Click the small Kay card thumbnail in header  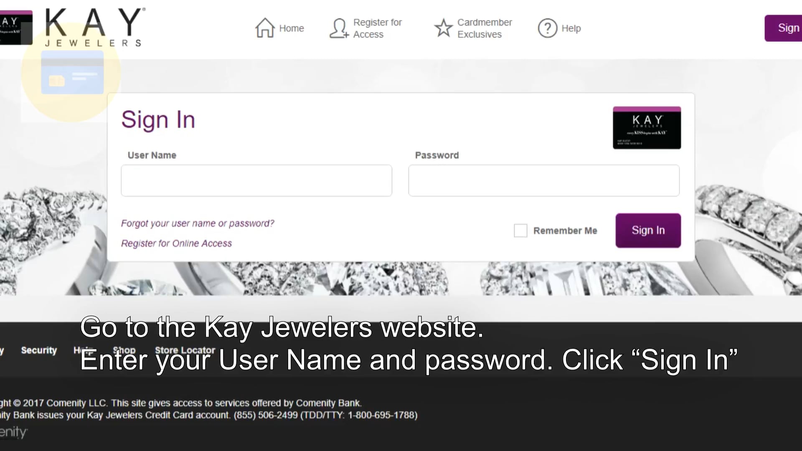coord(16,28)
